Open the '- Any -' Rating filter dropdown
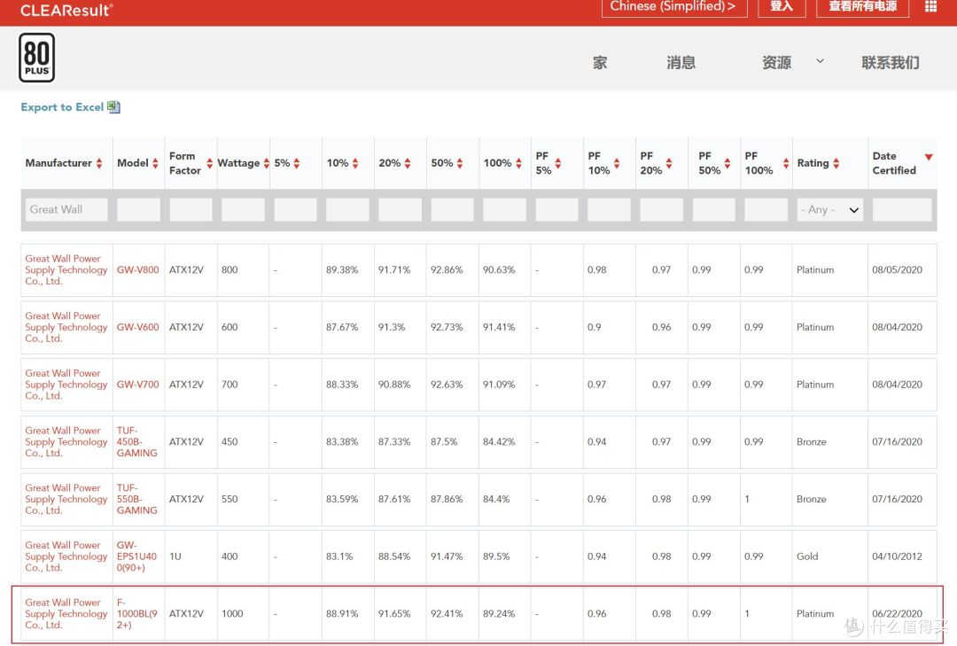 coord(829,209)
